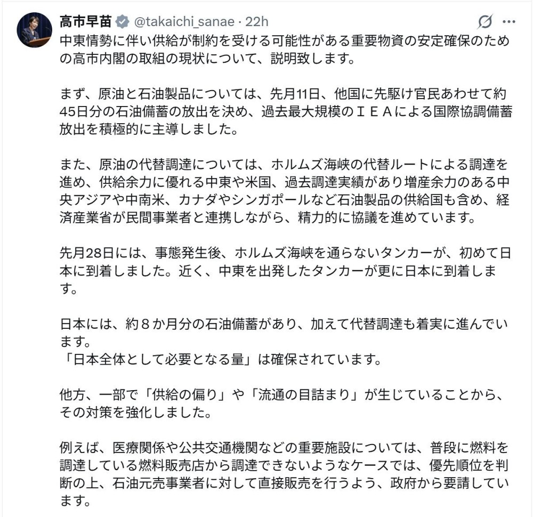Click the opening paragraph starting 中東情勢に伴い

(x=282, y=50)
